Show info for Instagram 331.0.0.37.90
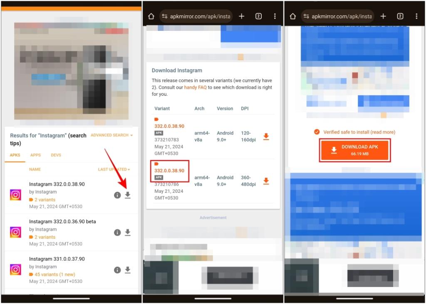 pyautogui.click(x=117, y=270)
